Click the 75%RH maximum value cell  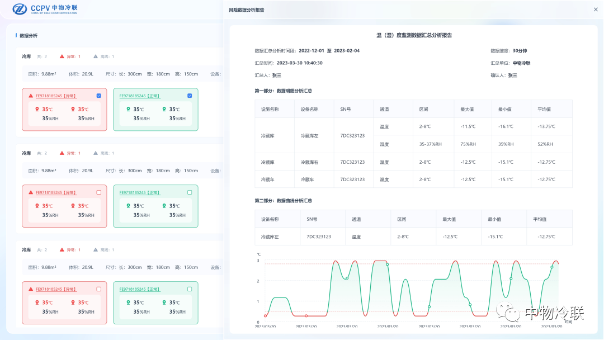(x=473, y=144)
